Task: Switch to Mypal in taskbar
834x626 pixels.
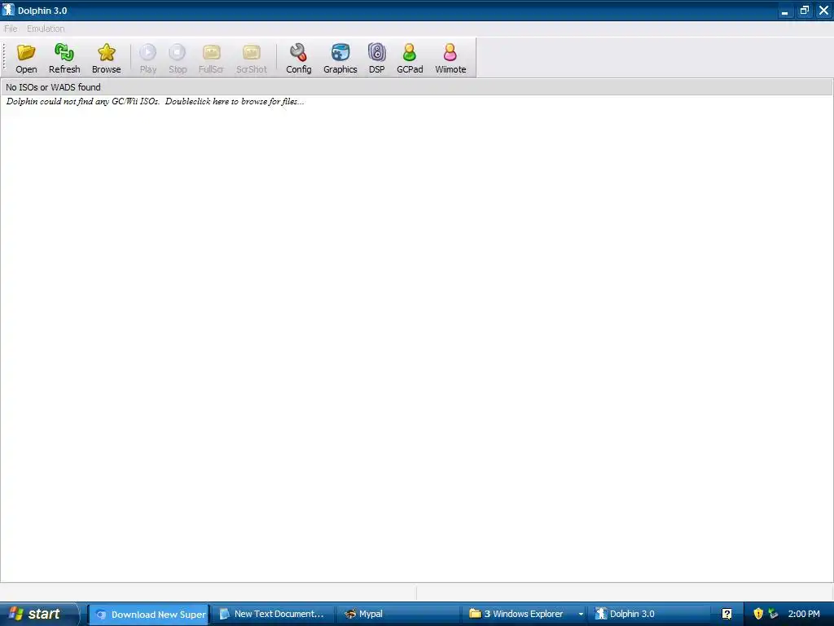Action: [x=397, y=614]
